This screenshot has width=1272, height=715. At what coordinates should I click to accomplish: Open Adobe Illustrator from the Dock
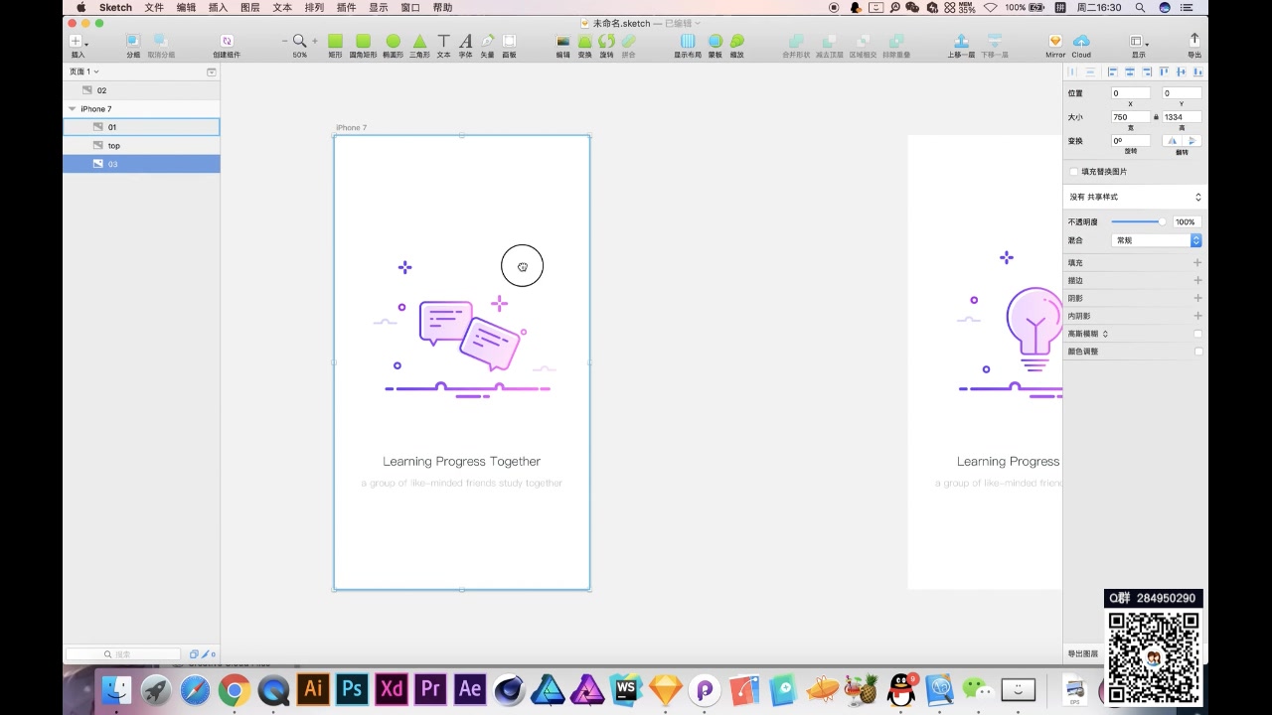point(313,688)
